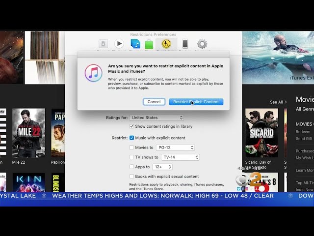Toggle Show content ratings in library
Image resolution: width=314 pixels, height=236 pixels.
coord(131,126)
